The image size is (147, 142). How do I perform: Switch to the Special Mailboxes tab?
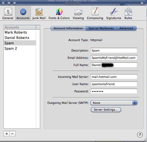(x=101, y=28)
